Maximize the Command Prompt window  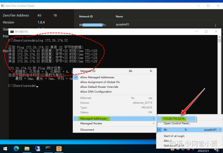click(x=206, y=32)
